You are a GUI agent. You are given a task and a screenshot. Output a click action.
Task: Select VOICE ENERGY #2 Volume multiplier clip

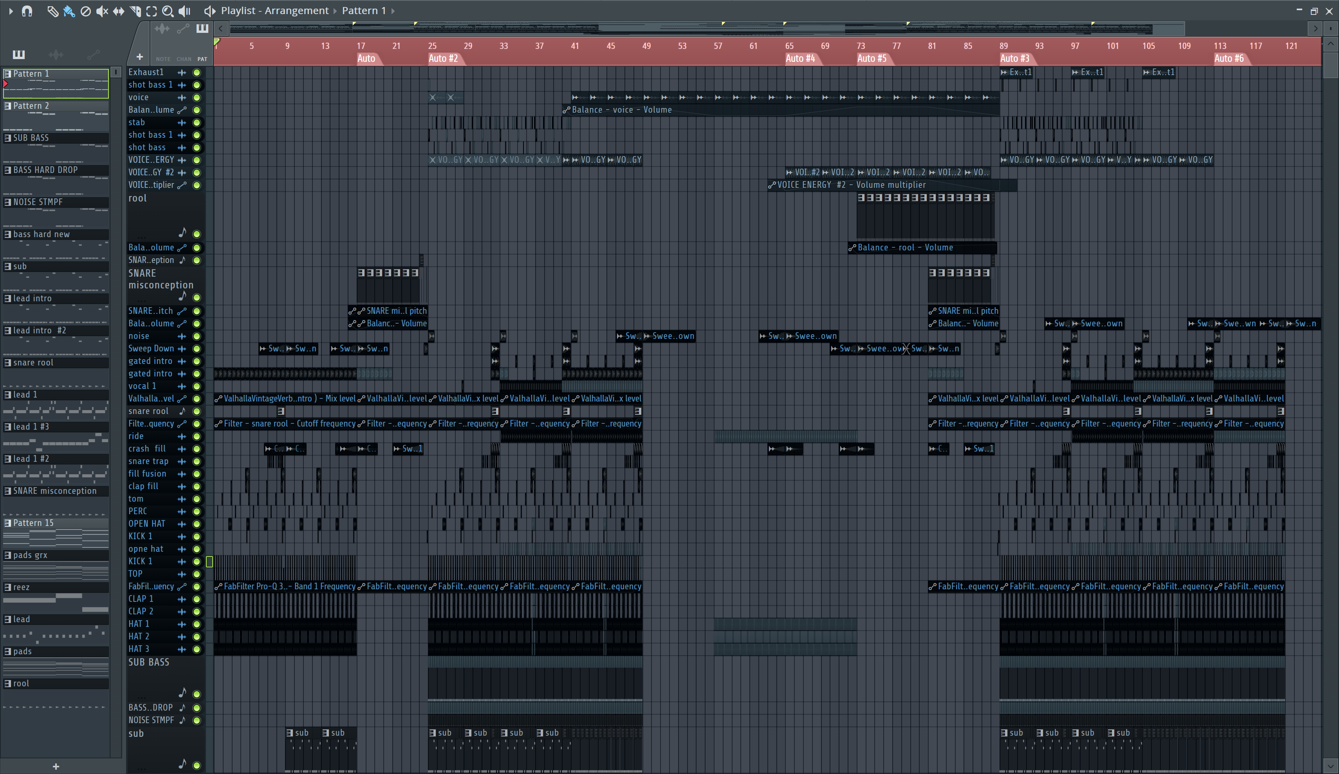coord(893,185)
